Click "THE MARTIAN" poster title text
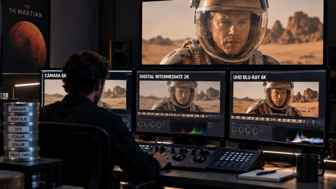Screen dimensions: 336x189 tap(26, 13)
